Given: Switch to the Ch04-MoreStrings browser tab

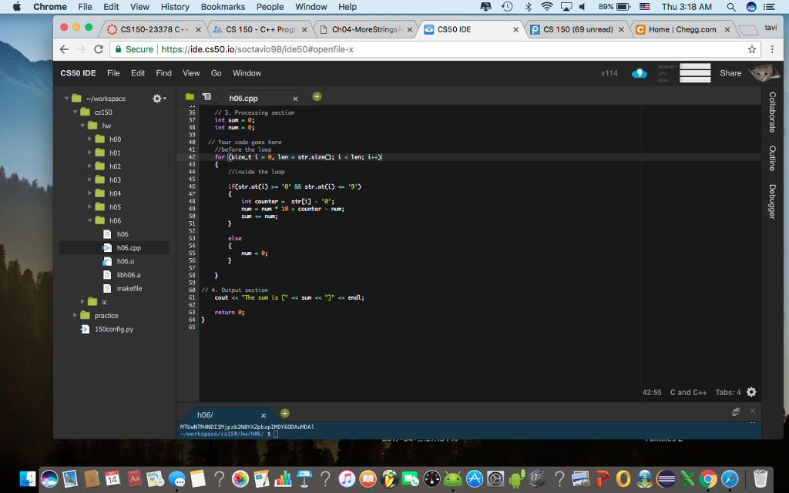Looking at the screenshot, I should point(366,29).
